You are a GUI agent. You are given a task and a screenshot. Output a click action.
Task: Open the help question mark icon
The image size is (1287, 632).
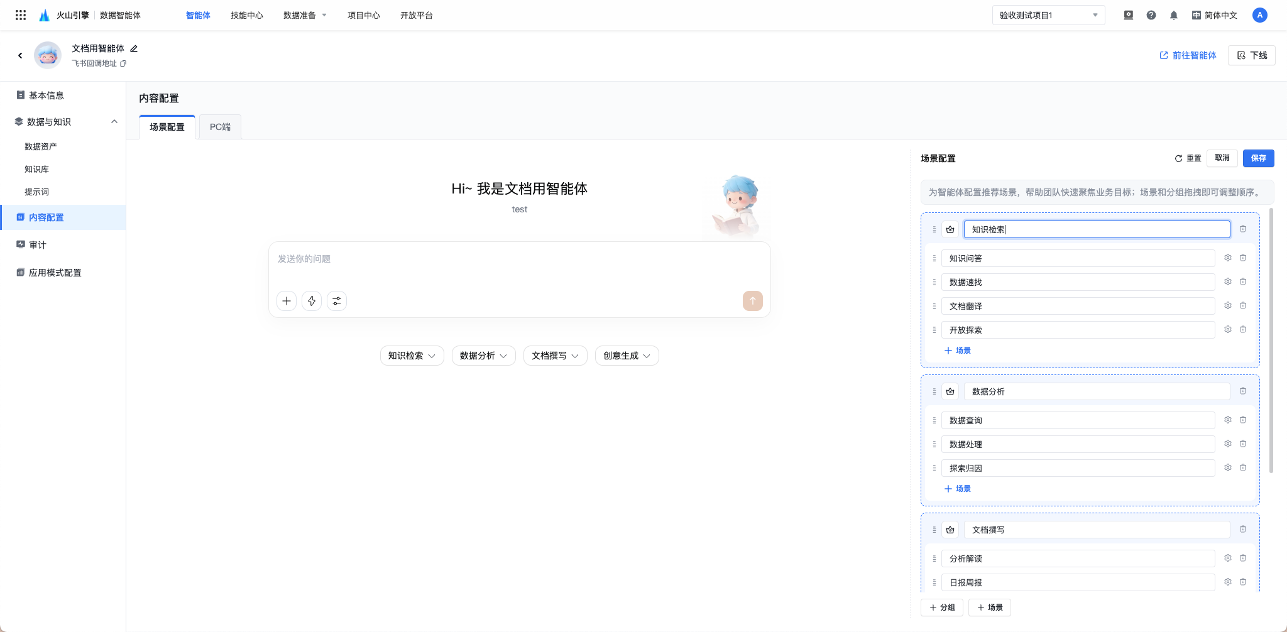click(1151, 15)
